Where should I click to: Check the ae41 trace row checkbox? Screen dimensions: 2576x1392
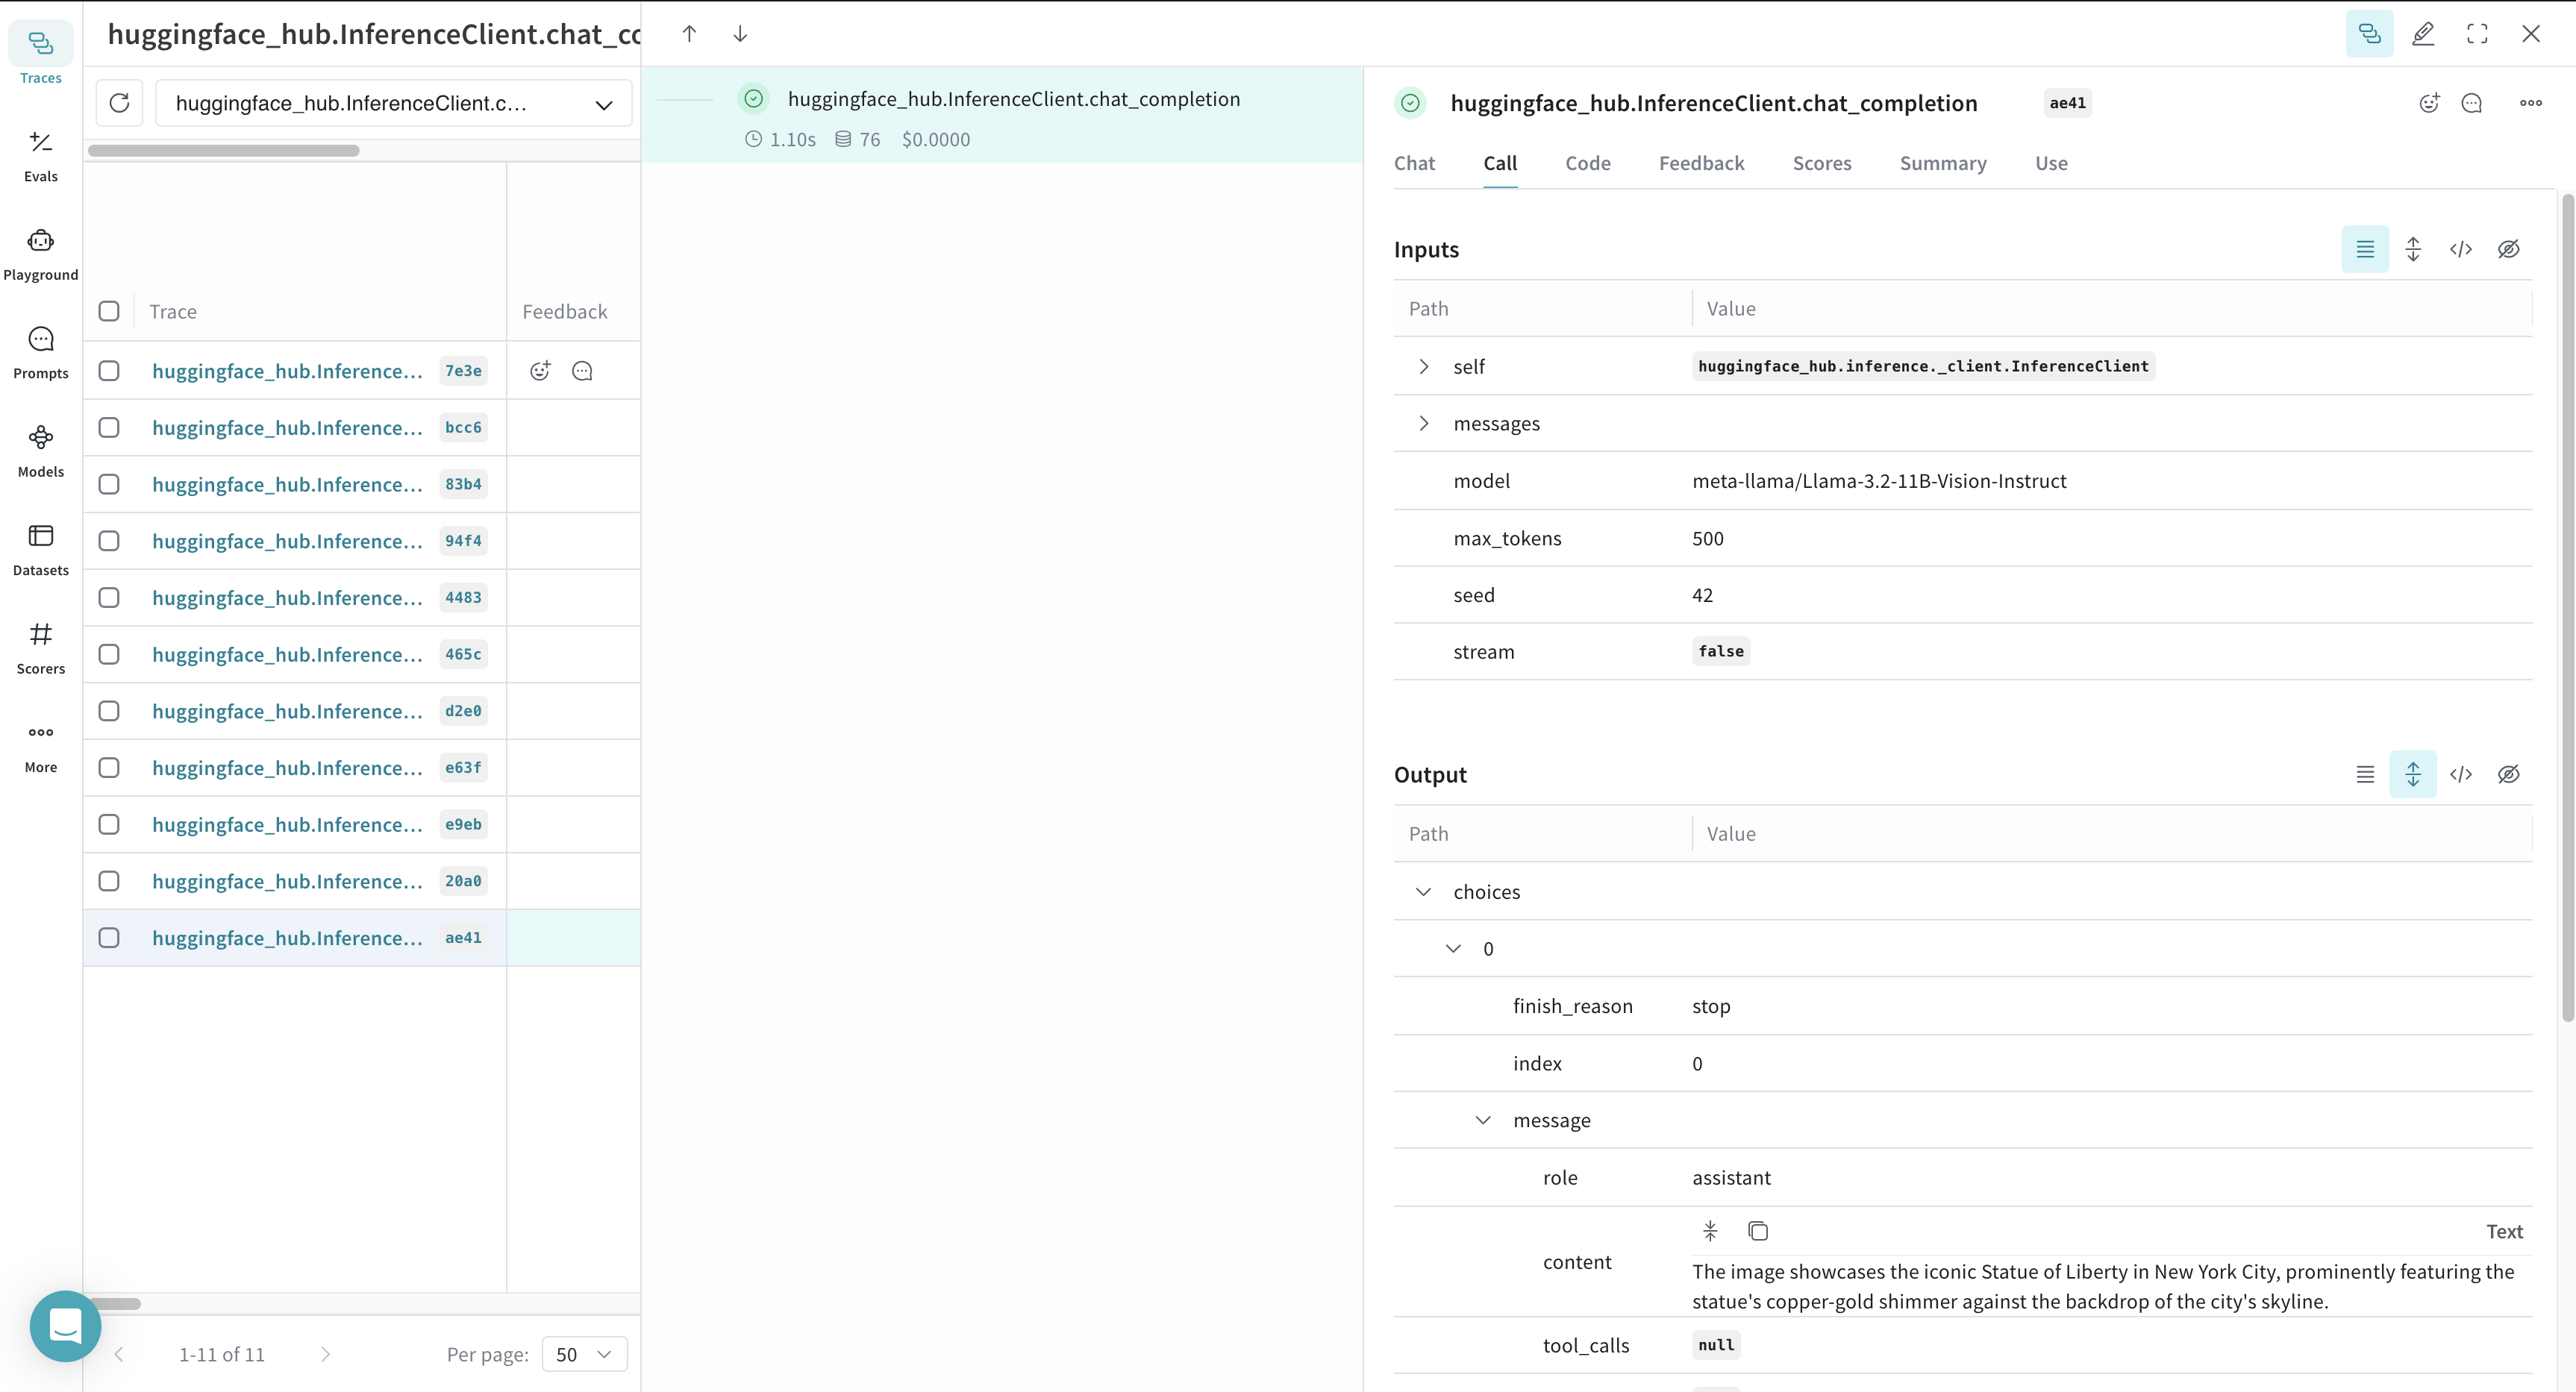click(x=109, y=938)
